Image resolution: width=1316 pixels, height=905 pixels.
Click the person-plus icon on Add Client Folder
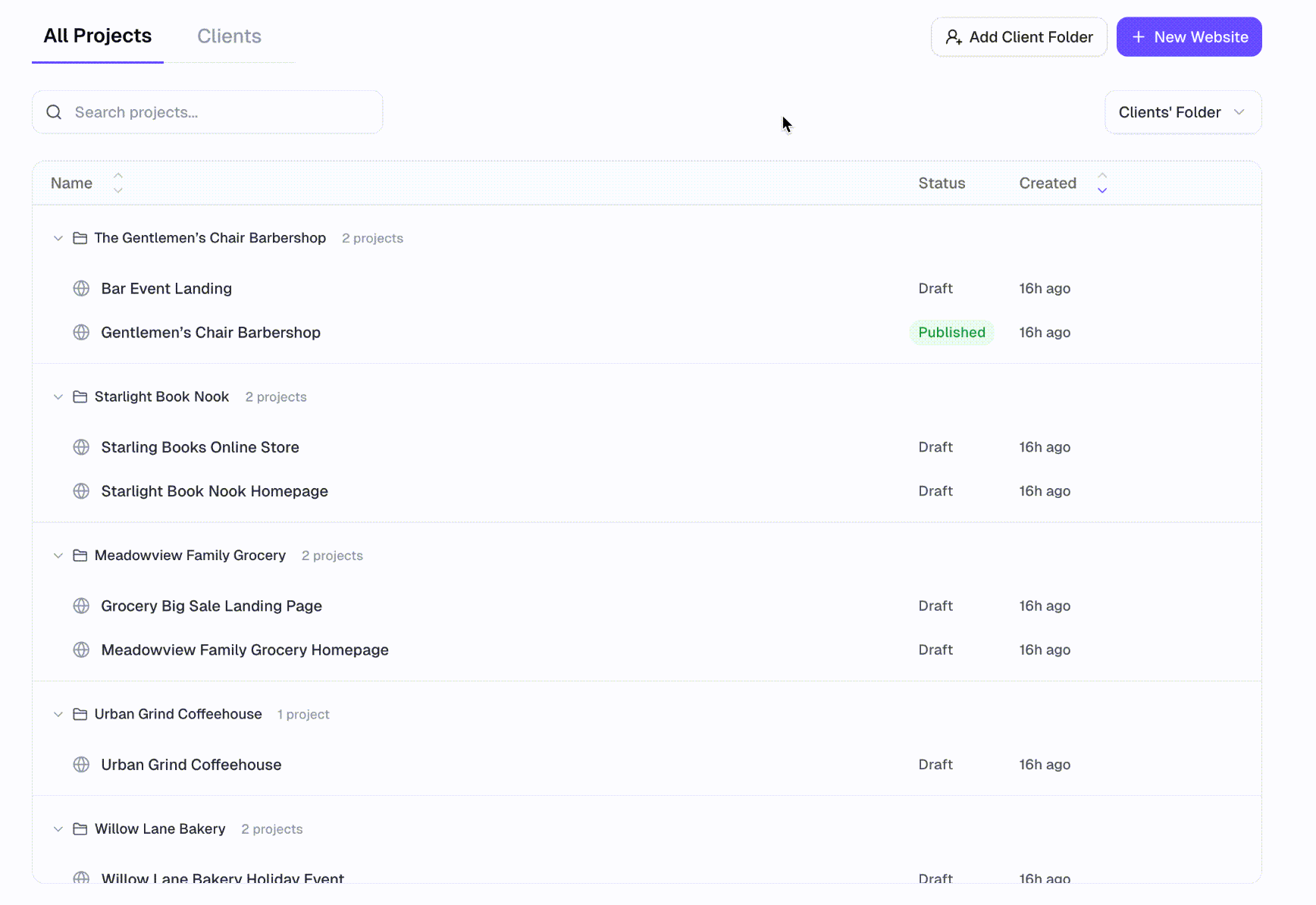954,36
